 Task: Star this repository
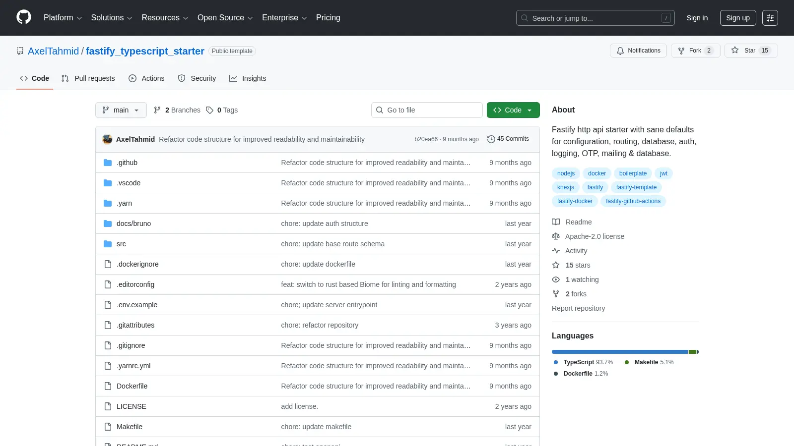751,51
